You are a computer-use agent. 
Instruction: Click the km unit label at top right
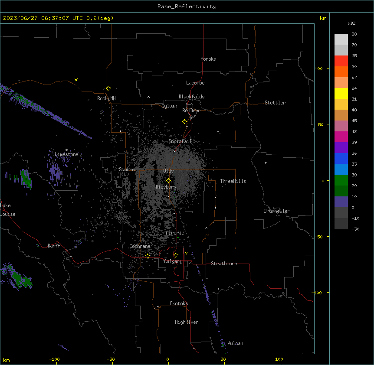coord(323,18)
